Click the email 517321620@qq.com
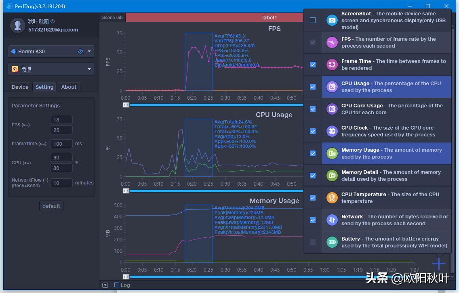 tap(53, 29)
